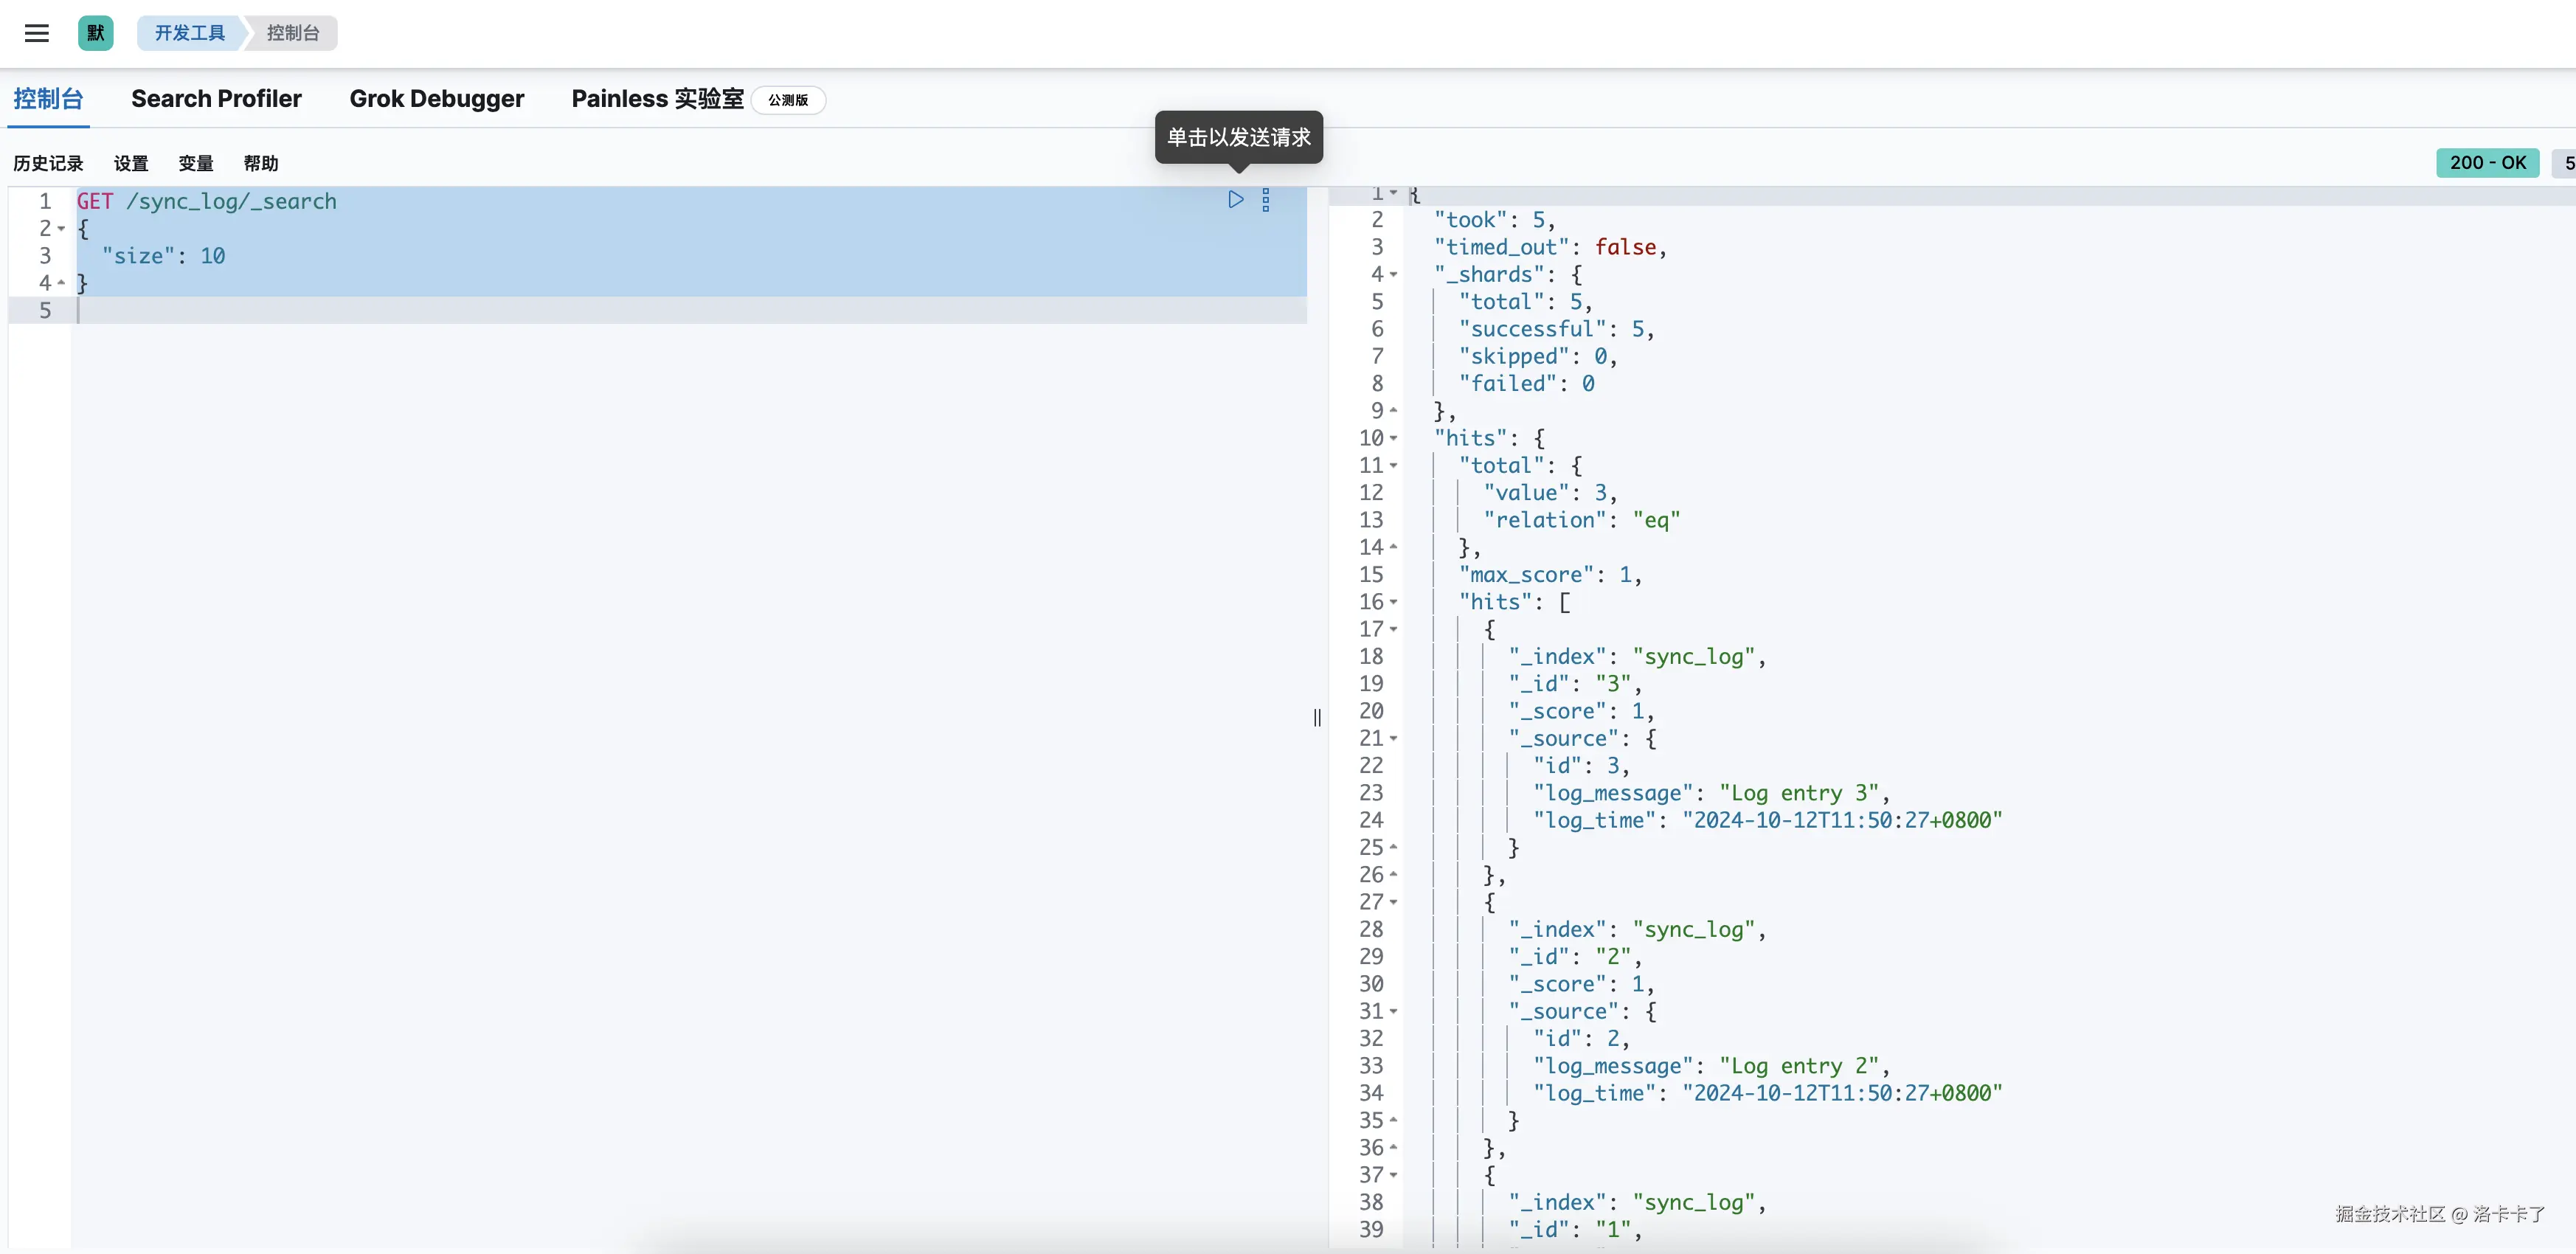
Task: Click the play icon to send request
Action: (1235, 200)
